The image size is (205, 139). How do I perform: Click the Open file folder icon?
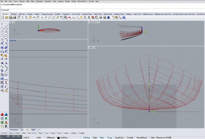coord(7,17)
